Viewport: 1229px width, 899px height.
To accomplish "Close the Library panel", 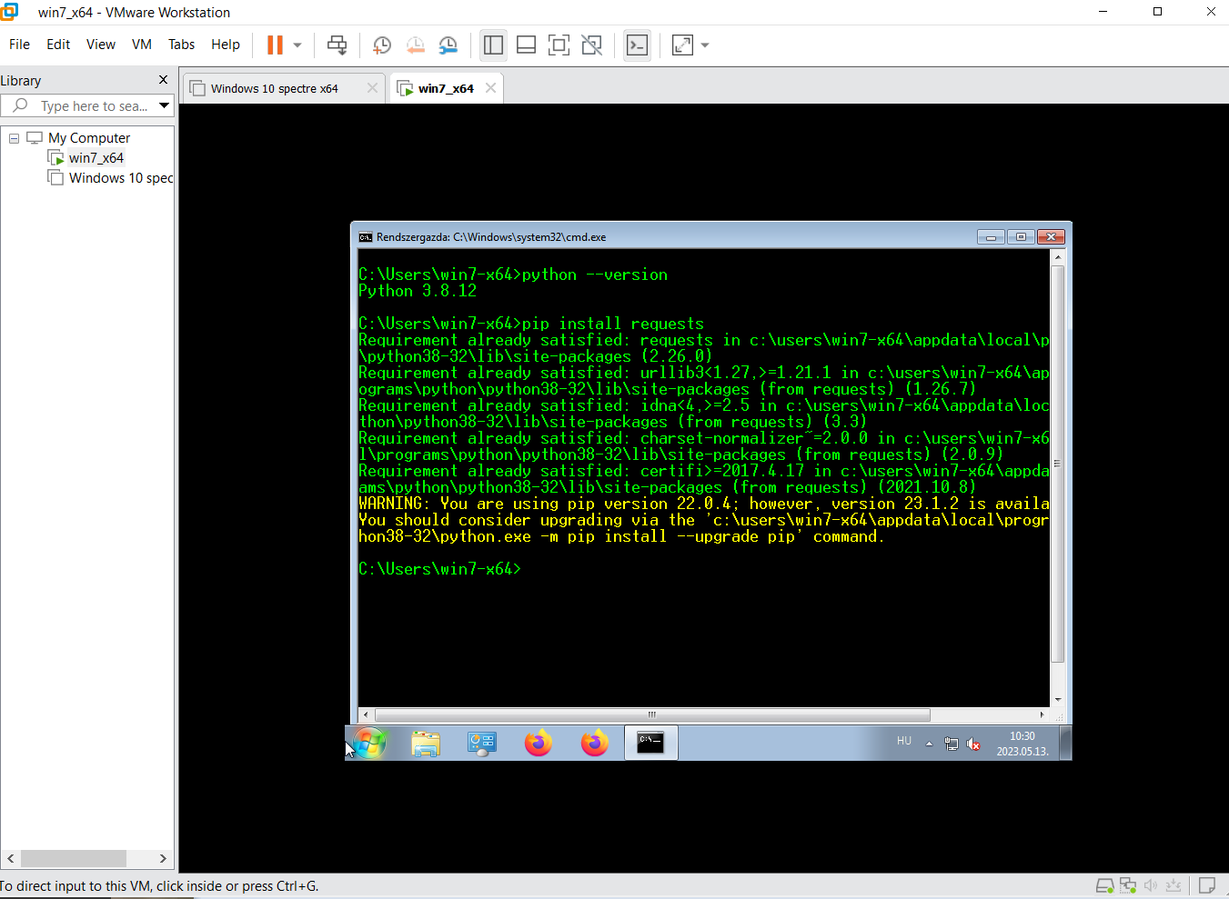I will [x=163, y=80].
